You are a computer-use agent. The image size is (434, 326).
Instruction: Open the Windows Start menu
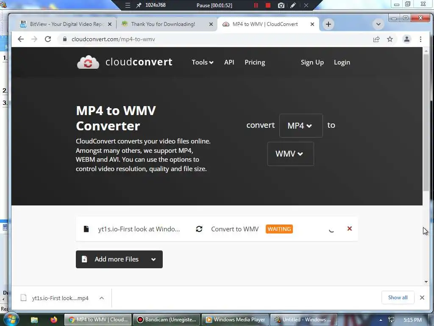pos(11,320)
